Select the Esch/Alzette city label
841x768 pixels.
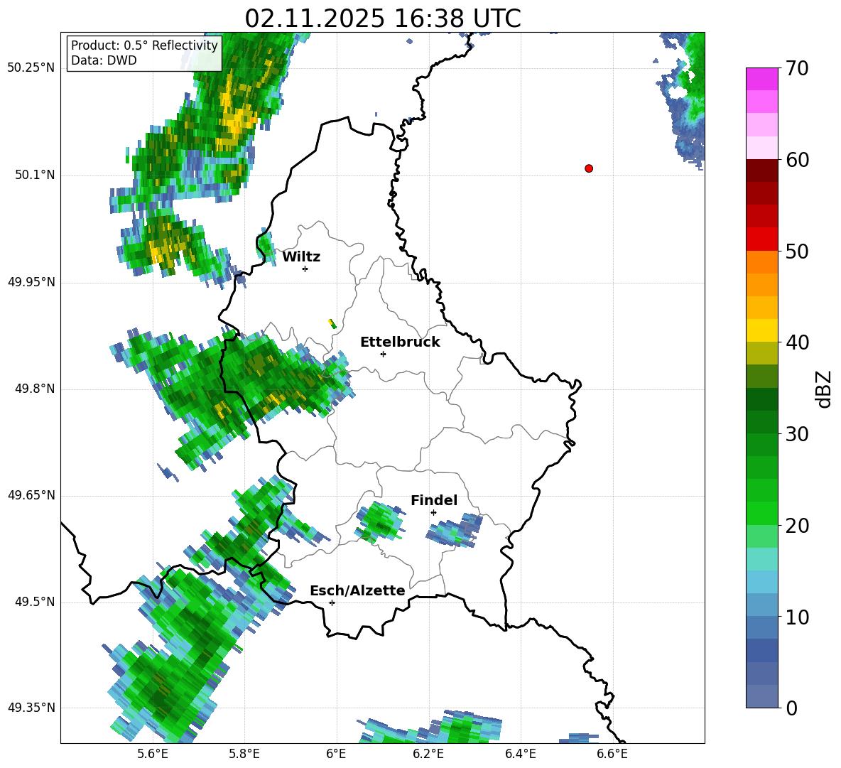pyautogui.click(x=358, y=591)
